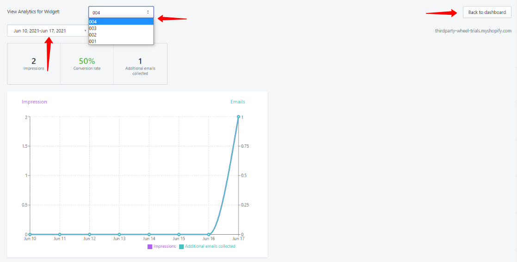This screenshot has height=262, width=517.
Task: Select the Jun 17 data point on chart
Action: coord(239,117)
